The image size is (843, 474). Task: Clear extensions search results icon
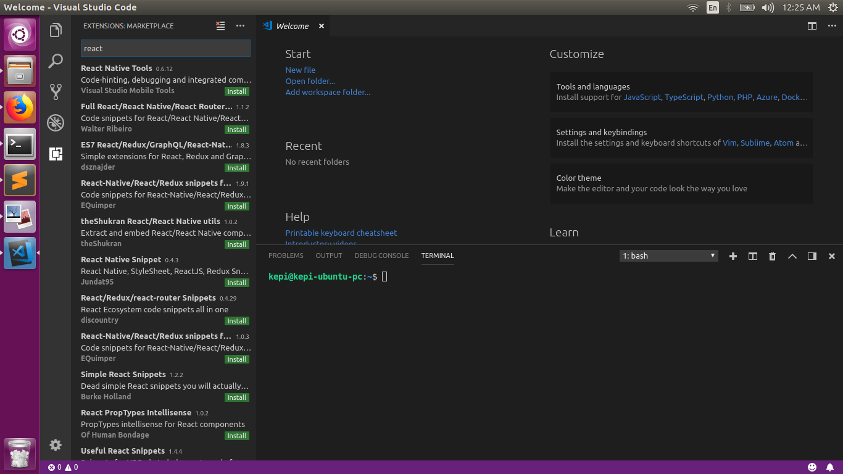220,26
